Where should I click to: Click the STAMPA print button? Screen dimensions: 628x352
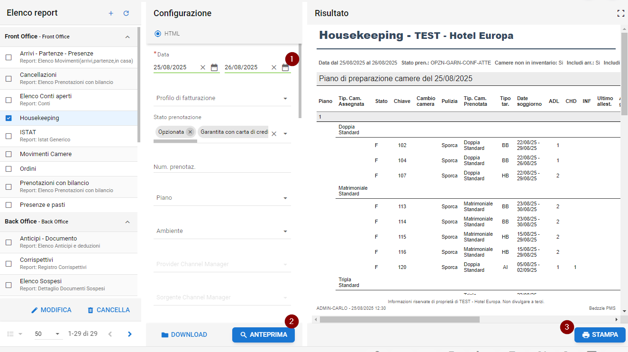click(600, 335)
